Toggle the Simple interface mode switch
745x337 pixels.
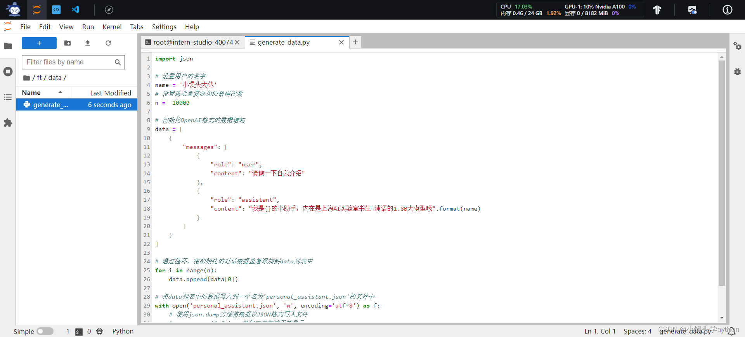[45, 331]
